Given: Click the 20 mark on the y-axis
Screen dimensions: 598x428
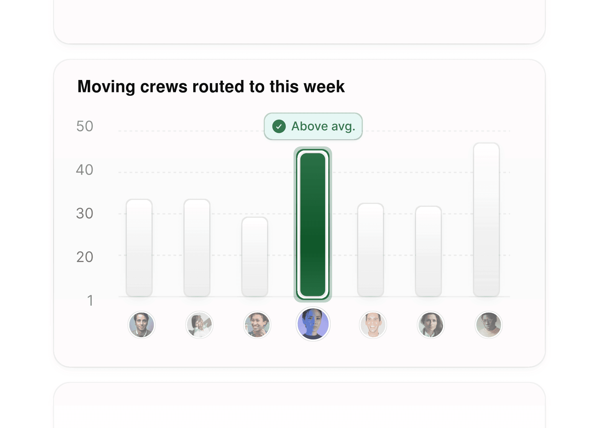Looking at the screenshot, I should [x=85, y=257].
